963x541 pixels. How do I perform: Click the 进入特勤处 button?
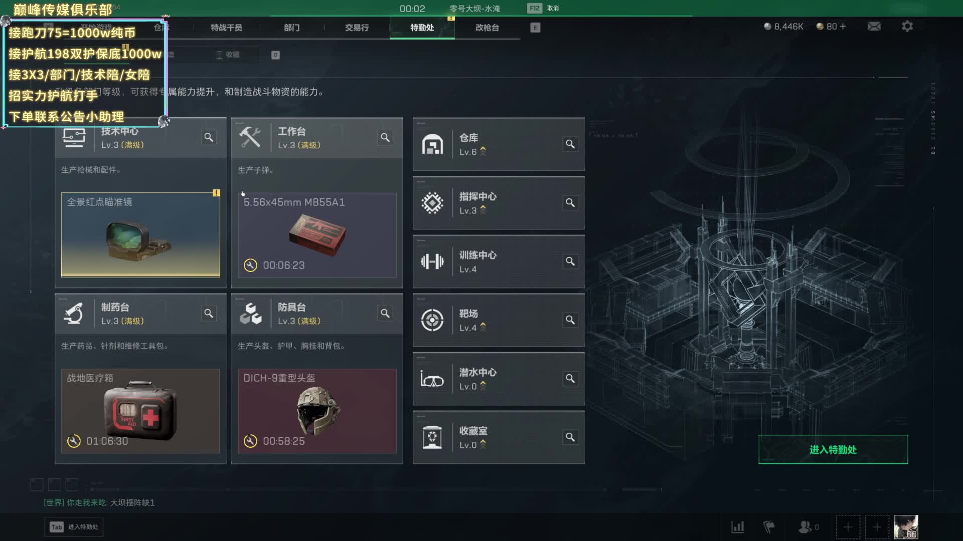coord(833,450)
